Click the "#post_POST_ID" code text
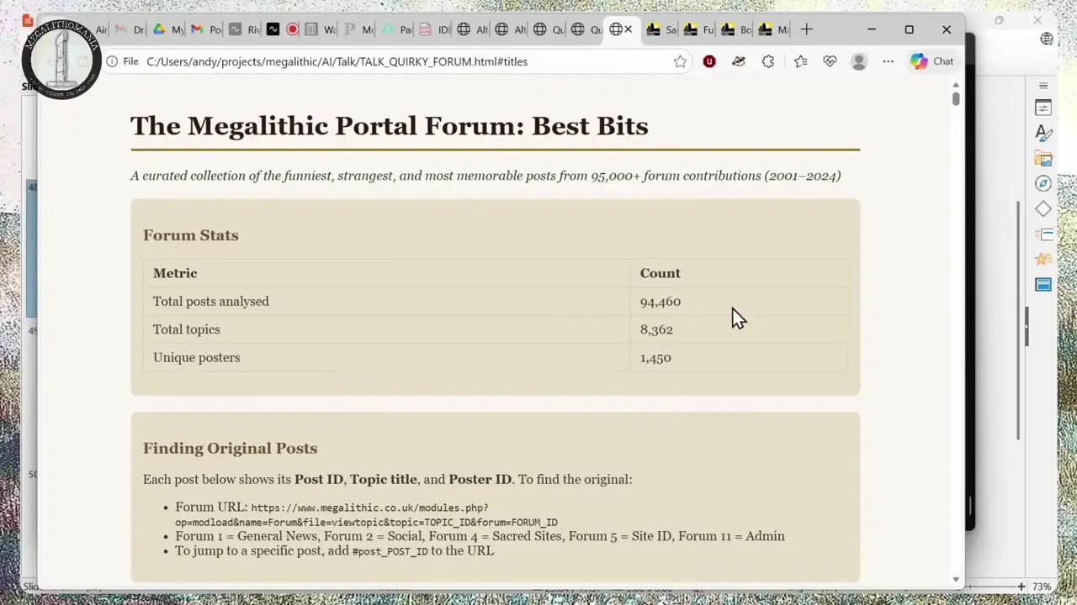 390,551
